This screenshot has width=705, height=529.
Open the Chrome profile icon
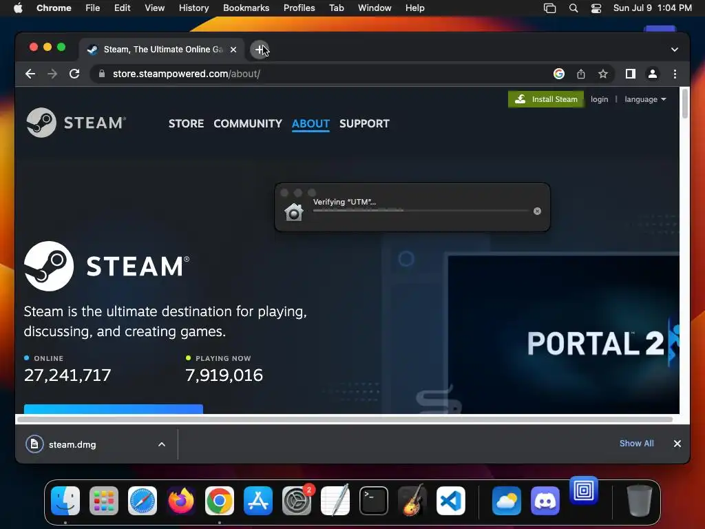click(x=653, y=74)
